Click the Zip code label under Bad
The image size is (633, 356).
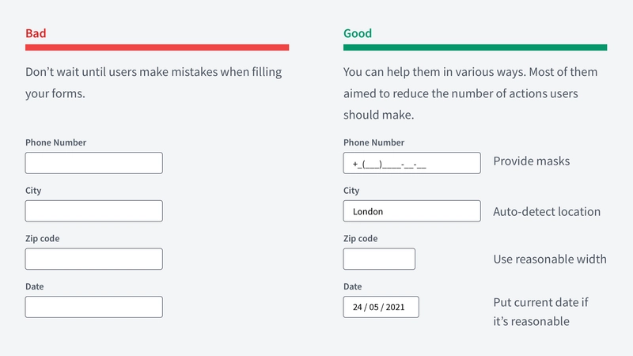43,239
